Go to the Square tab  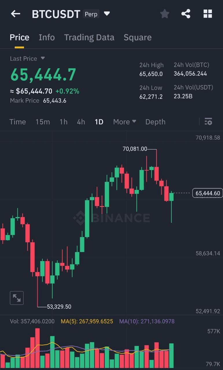137,37
